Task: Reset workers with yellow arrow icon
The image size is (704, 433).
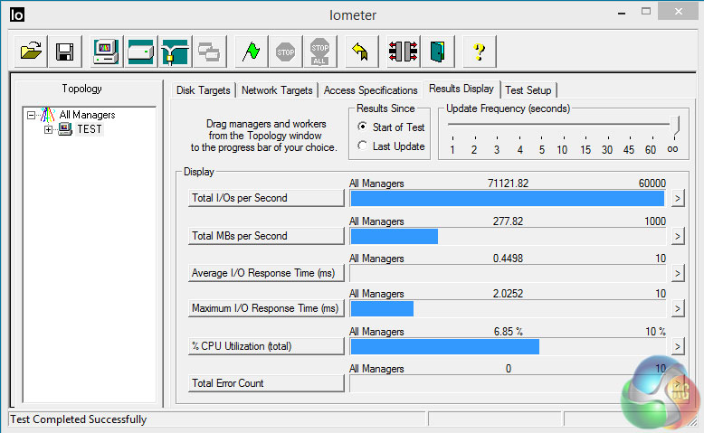Action: (x=361, y=52)
